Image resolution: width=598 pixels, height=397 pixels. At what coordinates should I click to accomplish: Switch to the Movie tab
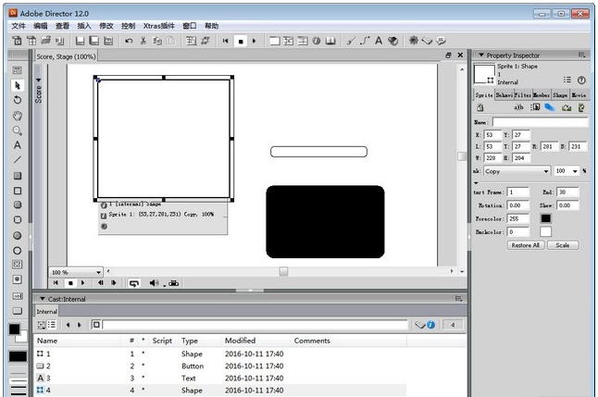579,95
